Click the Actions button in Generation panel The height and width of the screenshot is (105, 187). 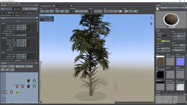click(x=11, y=66)
